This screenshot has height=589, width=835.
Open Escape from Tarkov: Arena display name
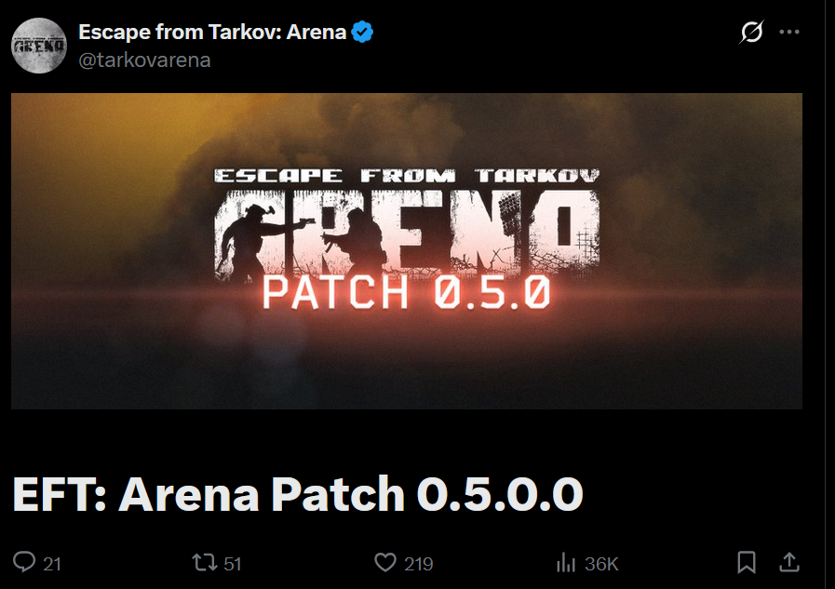pos(212,33)
